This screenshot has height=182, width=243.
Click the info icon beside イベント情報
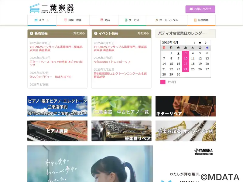(x=96, y=33)
